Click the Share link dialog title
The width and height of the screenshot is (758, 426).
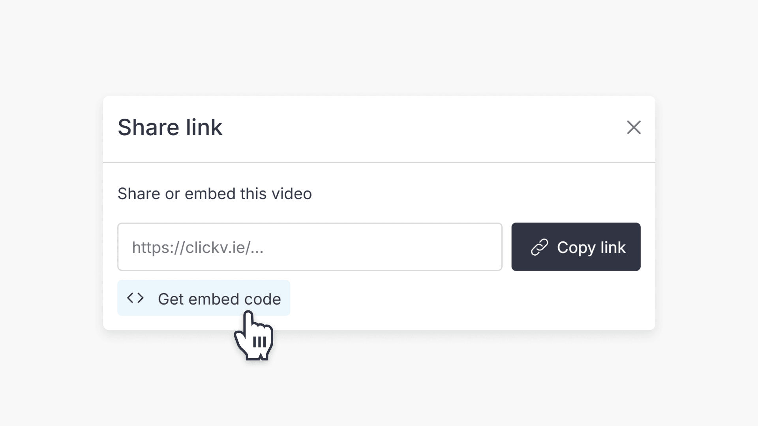coord(170,127)
